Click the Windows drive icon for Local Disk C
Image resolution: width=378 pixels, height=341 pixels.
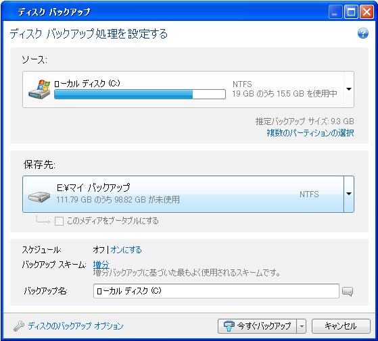click(39, 89)
